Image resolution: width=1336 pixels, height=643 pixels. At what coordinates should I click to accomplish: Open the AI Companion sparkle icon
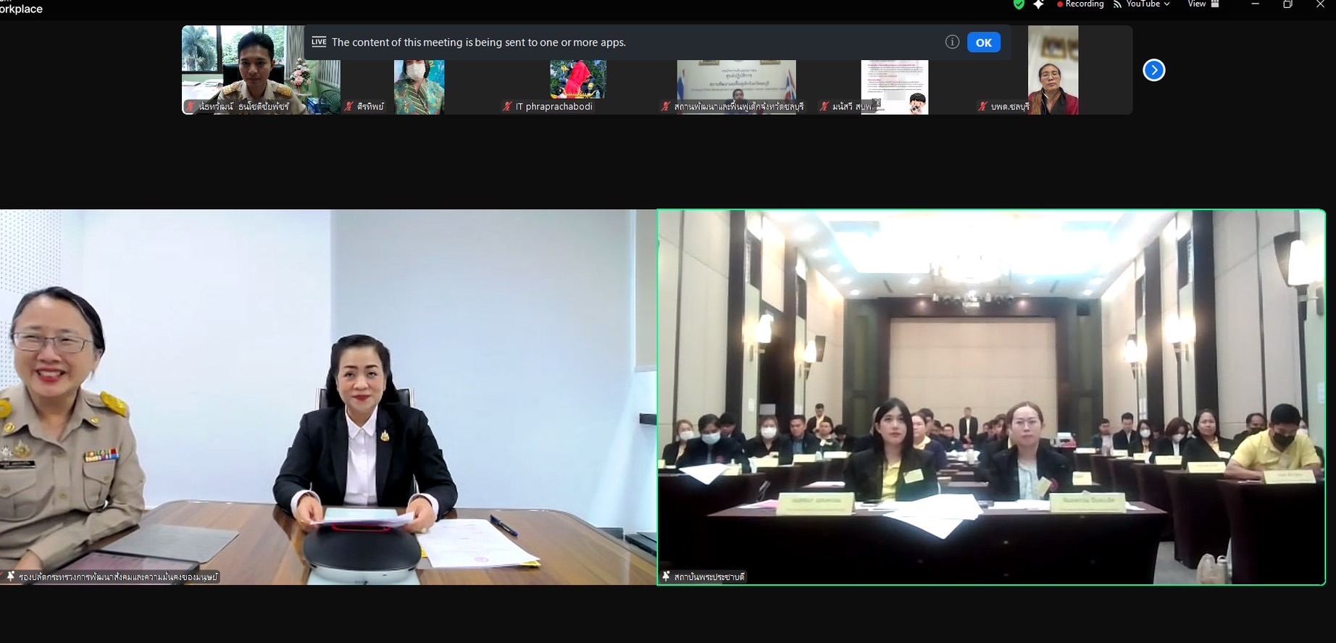[x=1038, y=4]
